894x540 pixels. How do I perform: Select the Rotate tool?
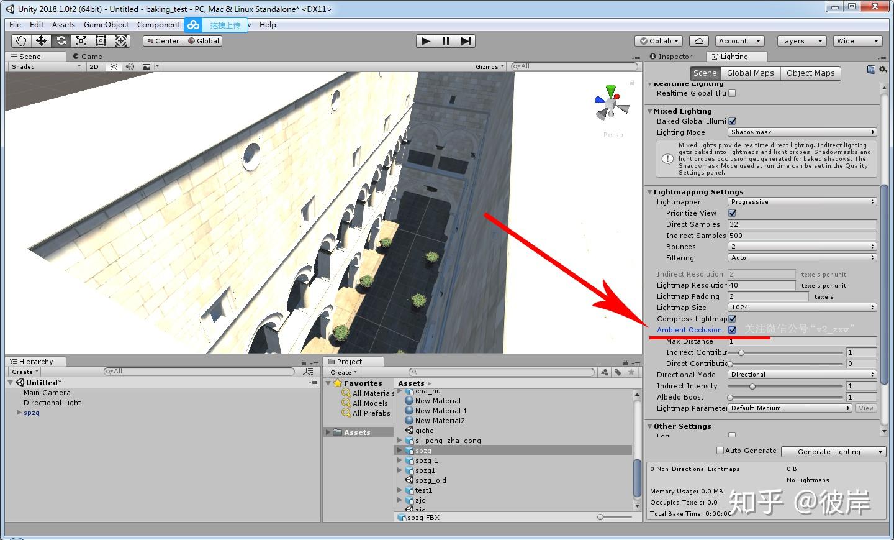click(x=61, y=40)
